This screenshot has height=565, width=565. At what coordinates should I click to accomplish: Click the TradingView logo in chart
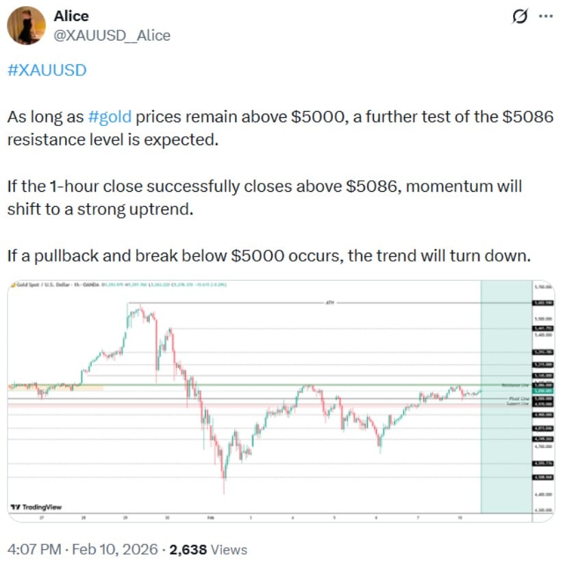[36, 507]
